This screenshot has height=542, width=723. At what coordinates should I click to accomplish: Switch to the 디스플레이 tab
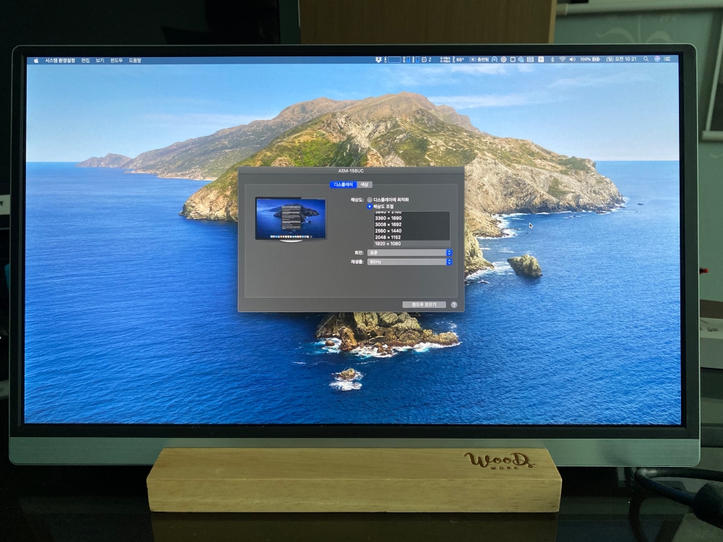[343, 184]
